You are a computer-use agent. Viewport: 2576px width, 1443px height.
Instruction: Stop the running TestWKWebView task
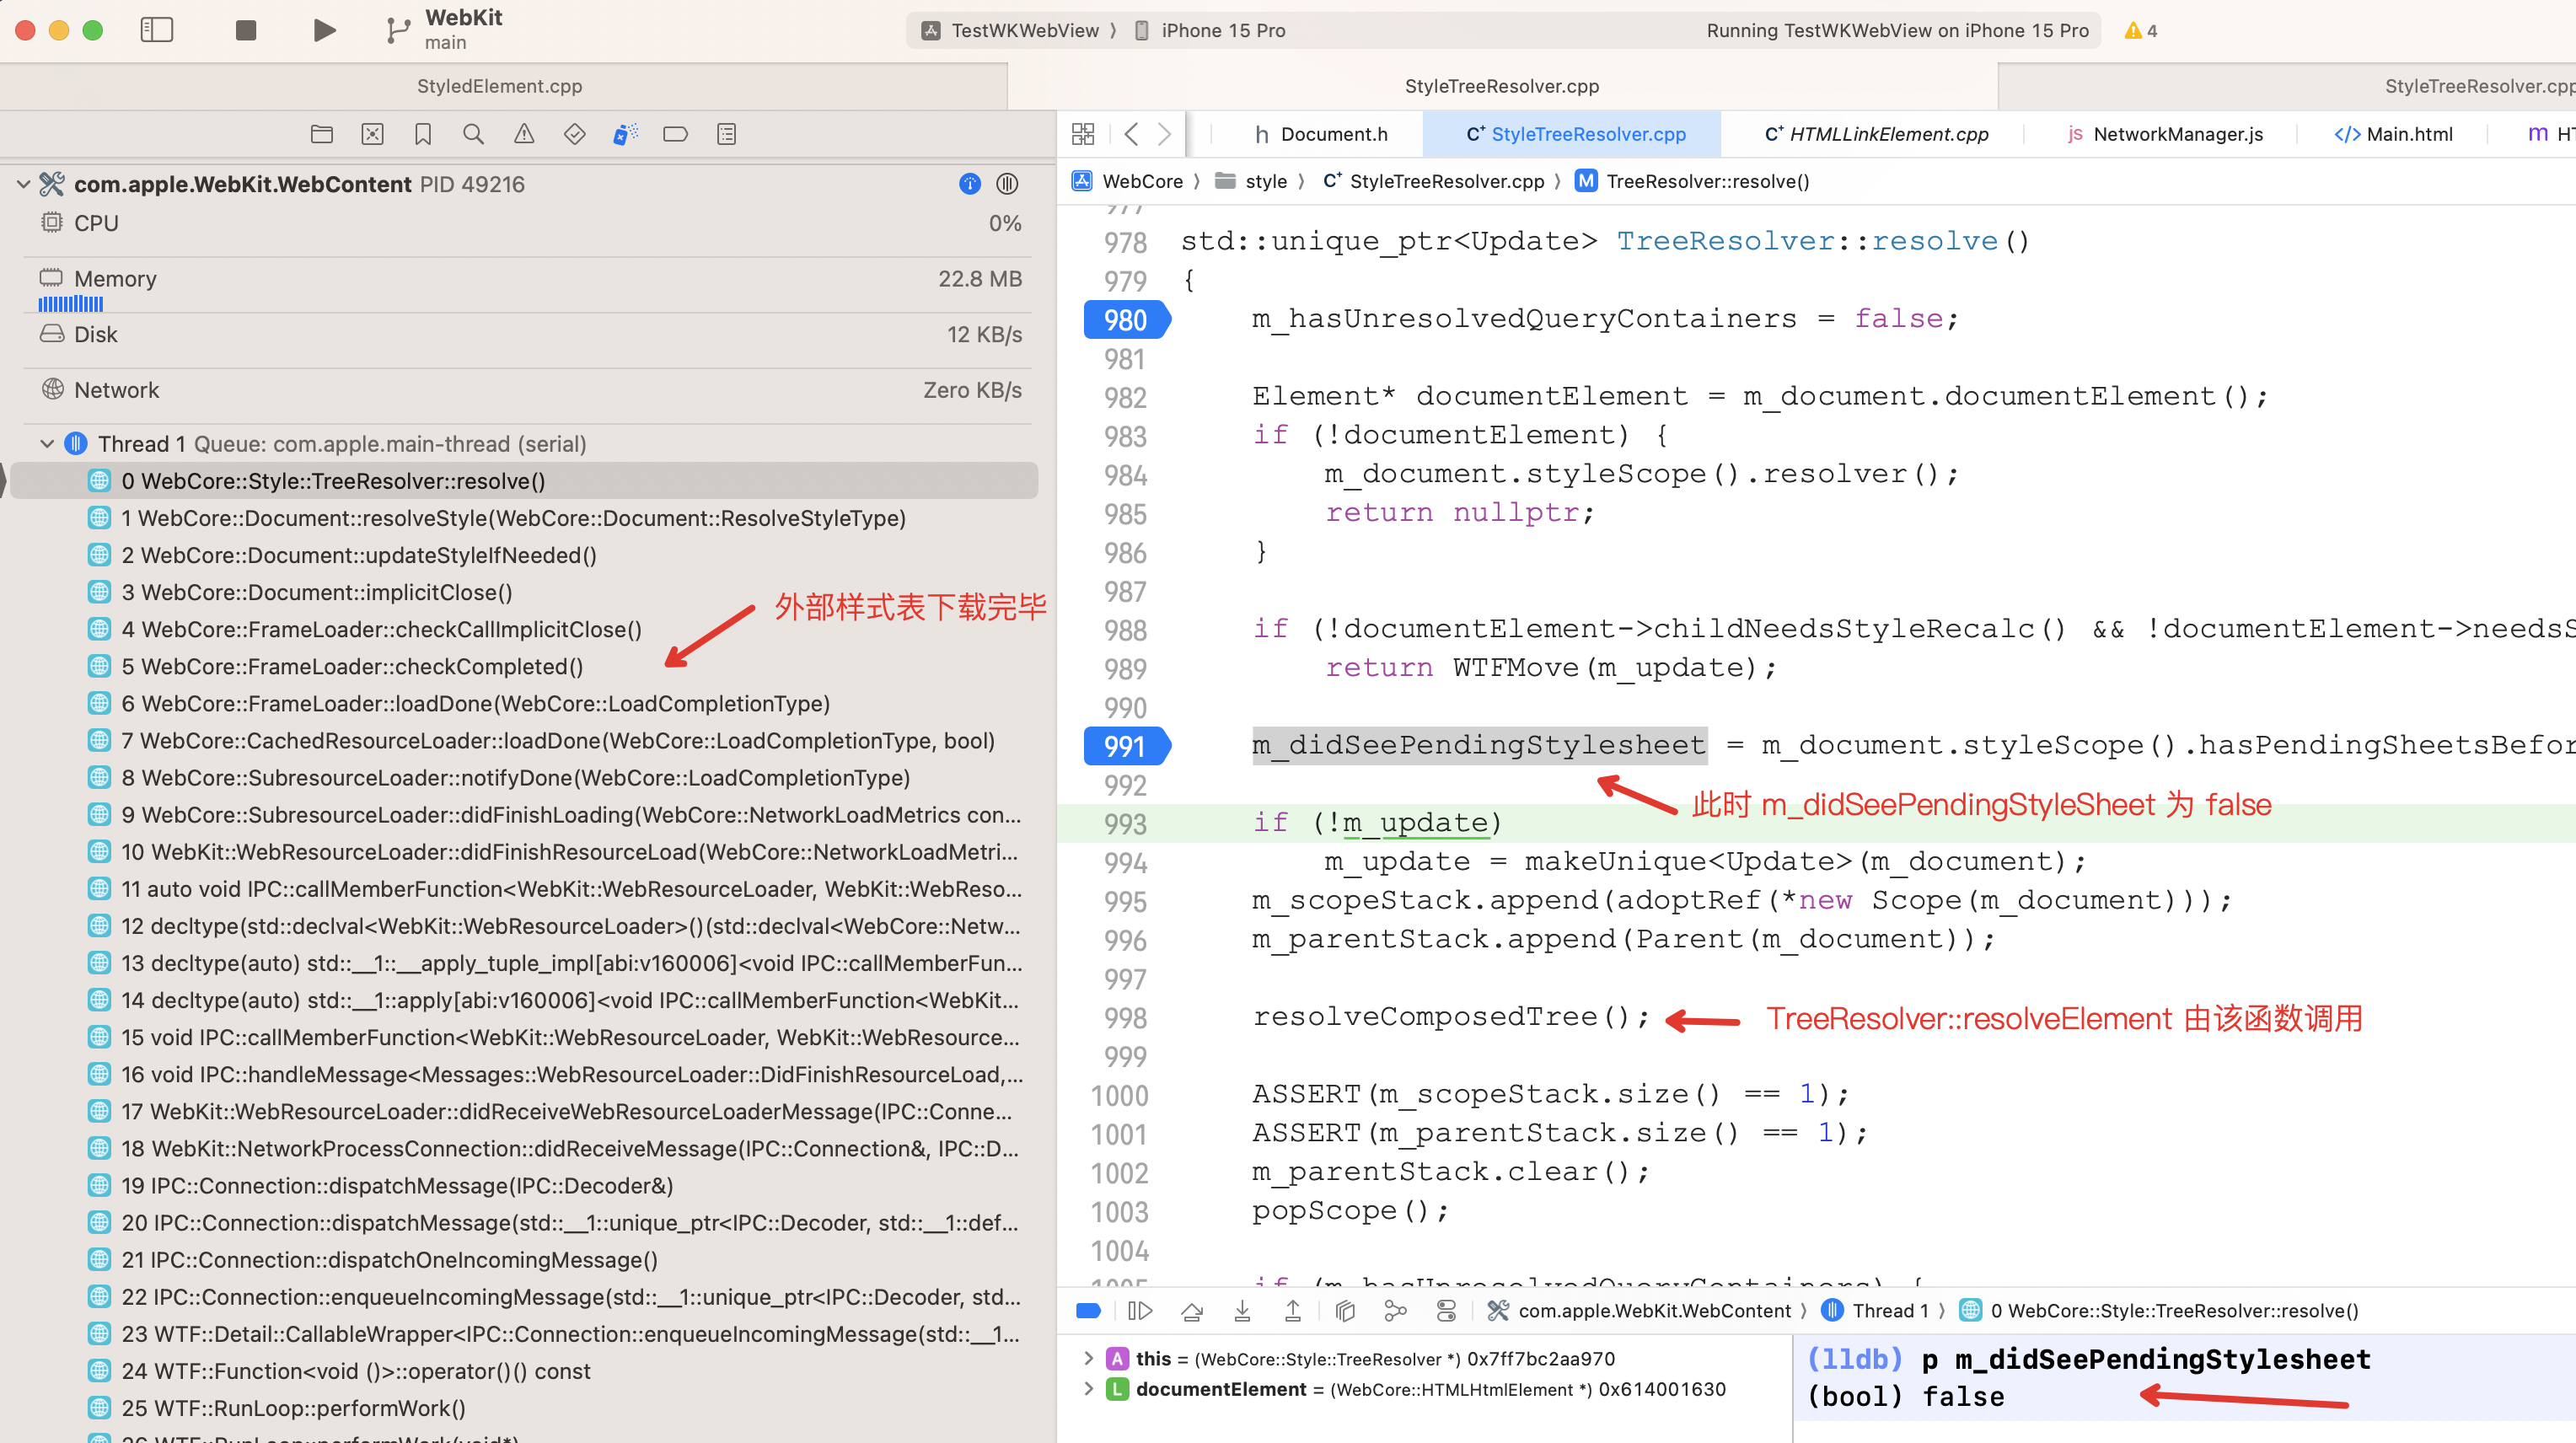coord(246,30)
